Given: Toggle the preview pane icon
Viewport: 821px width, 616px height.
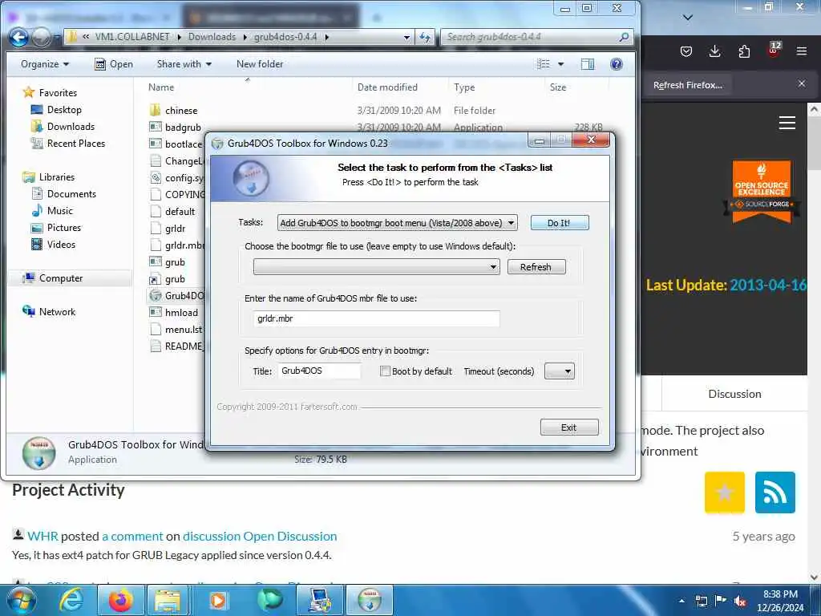Looking at the screenshot, I should pos(588,64).
